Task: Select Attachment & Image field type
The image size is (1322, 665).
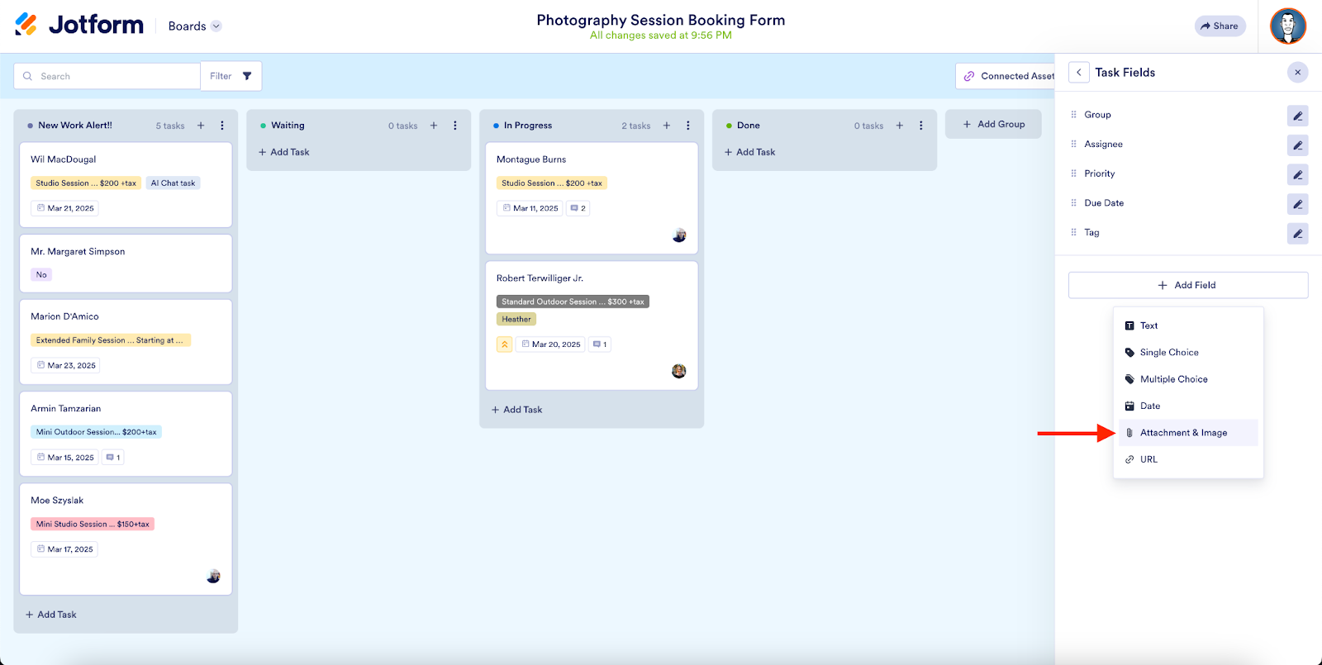Action: [x=1183, y=433]
